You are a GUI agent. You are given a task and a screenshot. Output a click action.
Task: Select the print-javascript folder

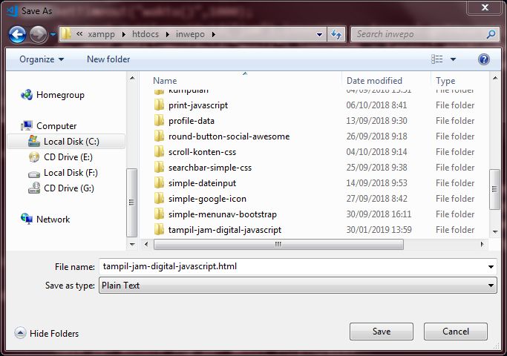pyautogui.click(x=198, y=105)
